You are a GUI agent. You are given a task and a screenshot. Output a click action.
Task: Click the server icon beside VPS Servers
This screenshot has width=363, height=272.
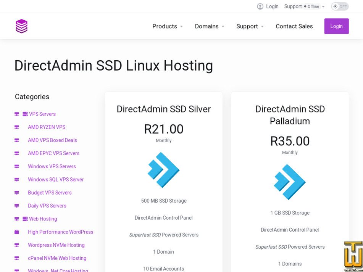coord(25,114)
